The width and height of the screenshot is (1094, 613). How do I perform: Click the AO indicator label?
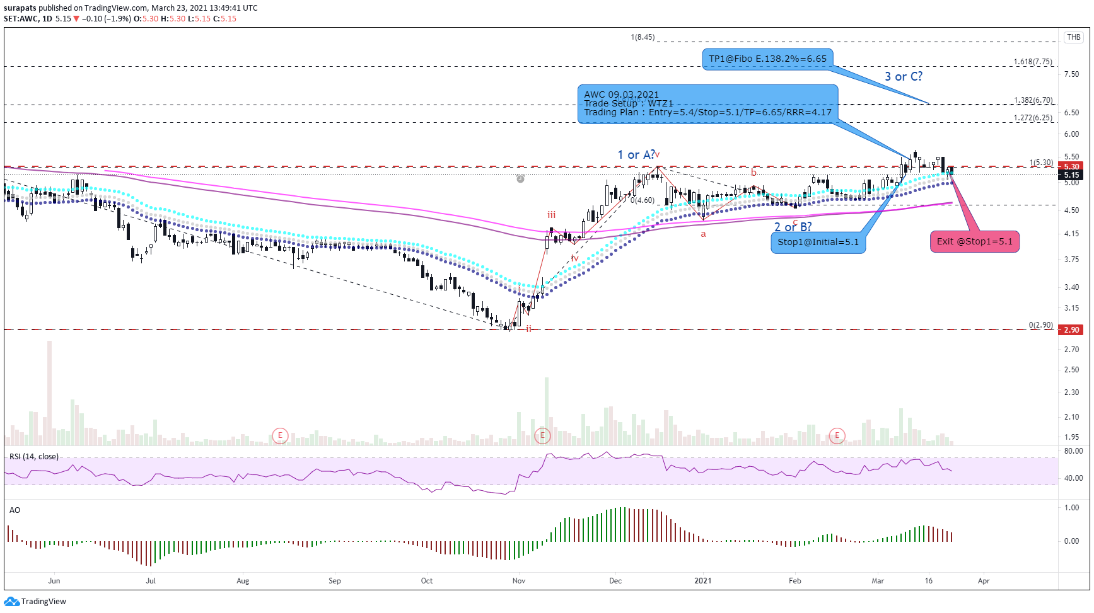coord(15,510)
